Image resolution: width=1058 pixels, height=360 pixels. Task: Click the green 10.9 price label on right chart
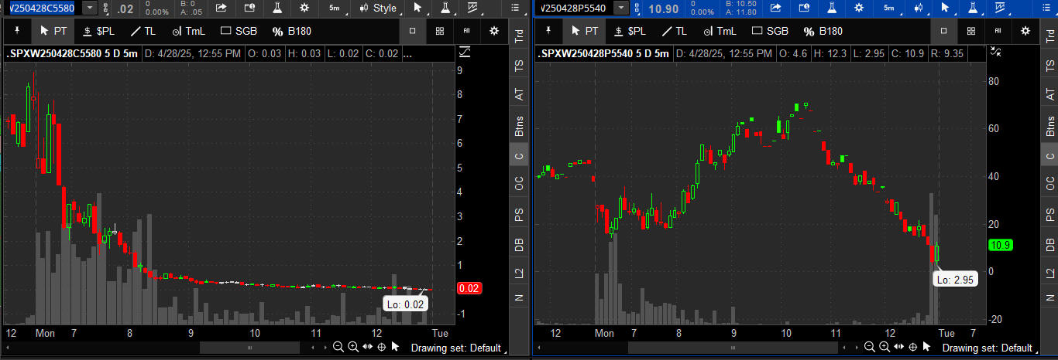[1001, 245]
